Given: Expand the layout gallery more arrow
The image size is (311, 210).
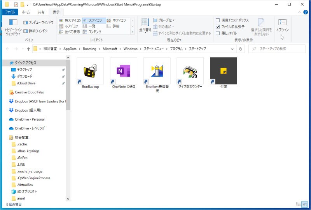Looking at the screenshot, I should coord(132,32).
